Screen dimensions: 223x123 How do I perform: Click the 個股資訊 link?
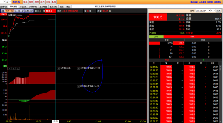click(194, 2)
